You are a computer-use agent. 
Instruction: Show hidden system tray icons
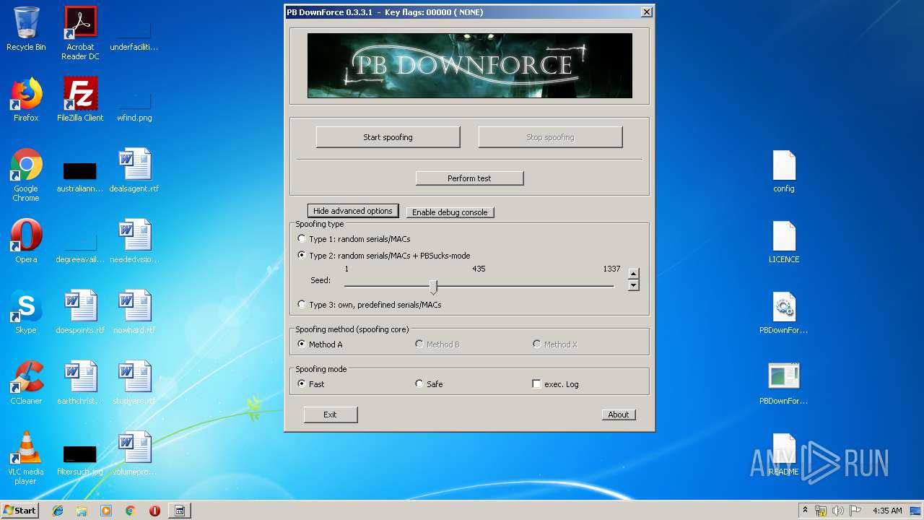tap(805, 511)
